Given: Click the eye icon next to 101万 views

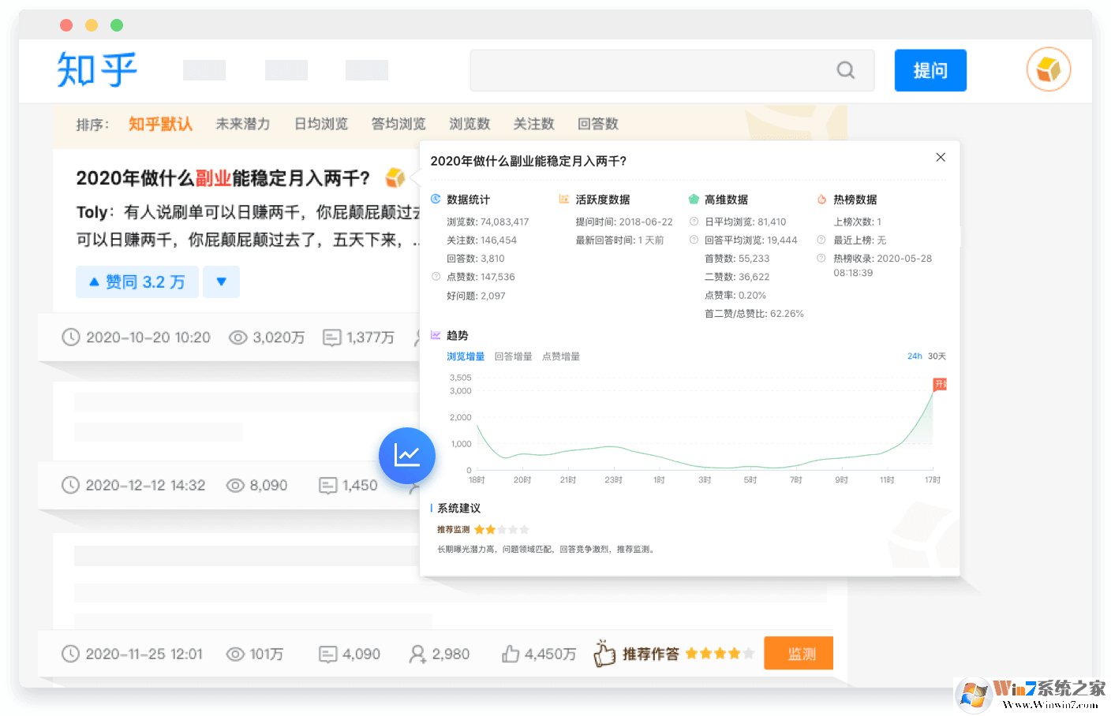Looking at the screenshot, I should coord(235,653).
